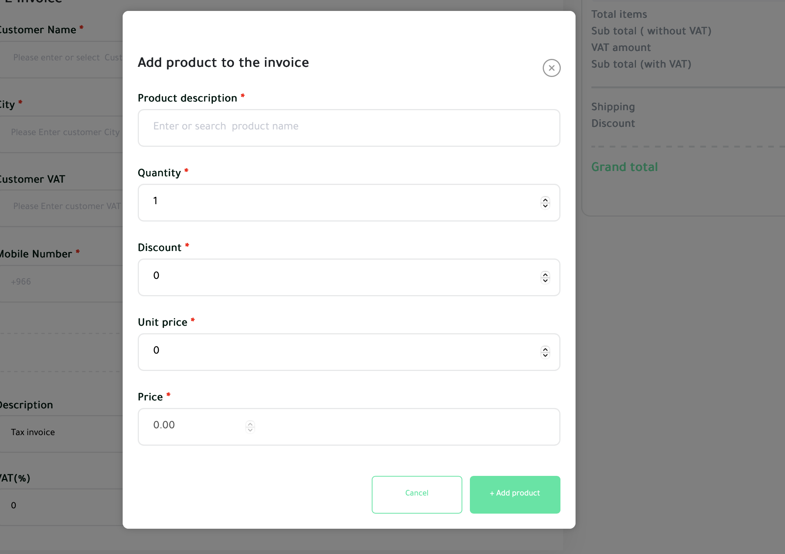The height and width of the screenshot is (554, 785).
Task: Click the Customer VAT input field
Action: (x=60, y=208)
